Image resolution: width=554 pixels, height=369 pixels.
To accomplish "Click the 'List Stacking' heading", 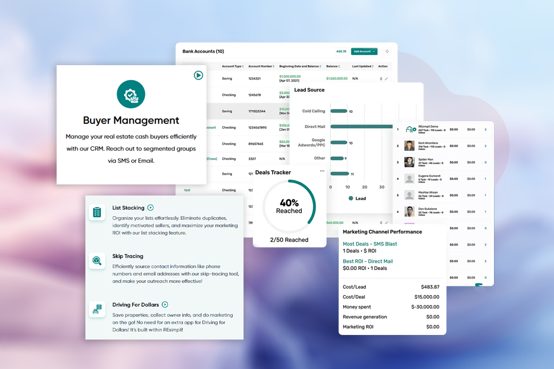I will pyautogui.click(x=128, y=208).
